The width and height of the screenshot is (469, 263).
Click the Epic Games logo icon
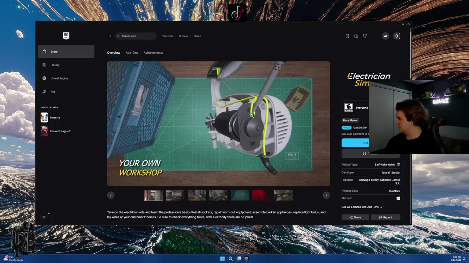(66, 35)
